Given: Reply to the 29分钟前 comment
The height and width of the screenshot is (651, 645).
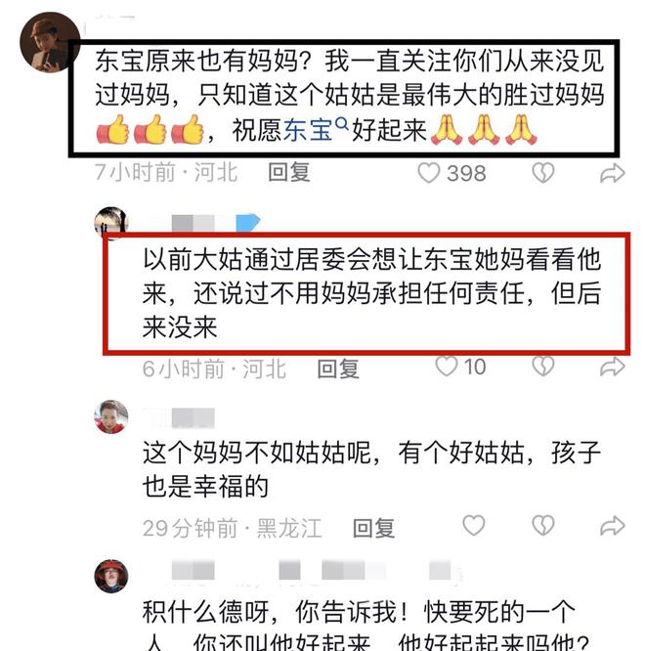Looking at the screenshot, I should 373,528.
